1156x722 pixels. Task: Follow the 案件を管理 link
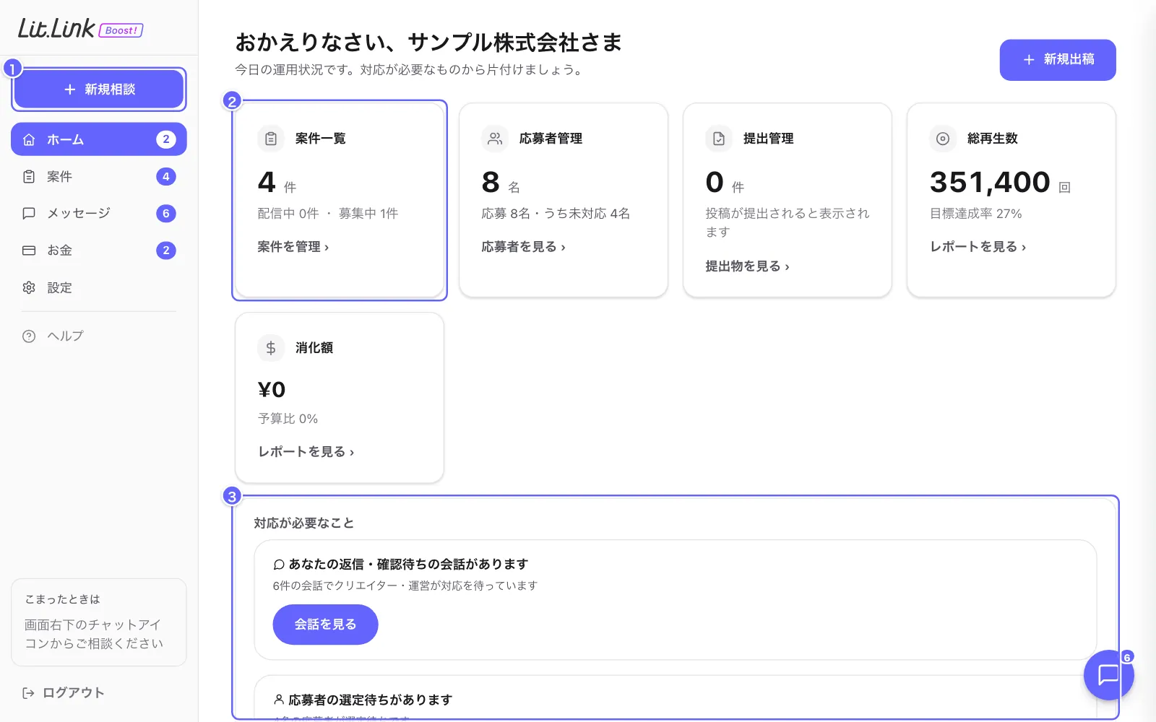pyautogui.click(x=293, y=247)
